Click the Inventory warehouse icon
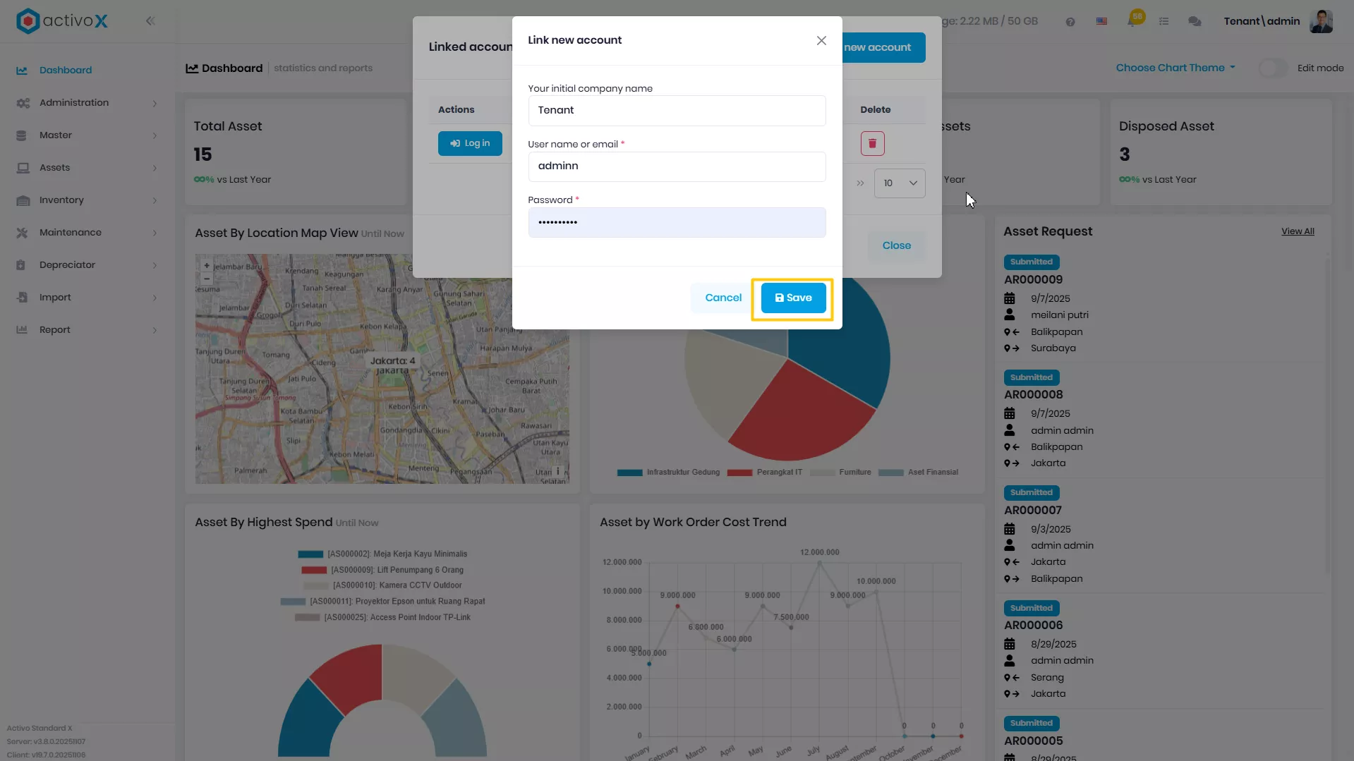Screen dimensions: 1354x761 [x=23, y=200]
